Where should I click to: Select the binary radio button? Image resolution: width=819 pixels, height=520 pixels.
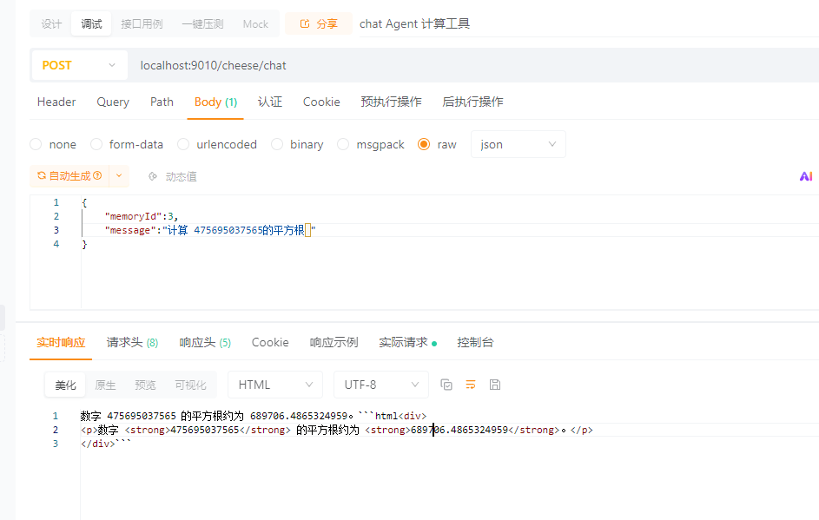point(277,144)
